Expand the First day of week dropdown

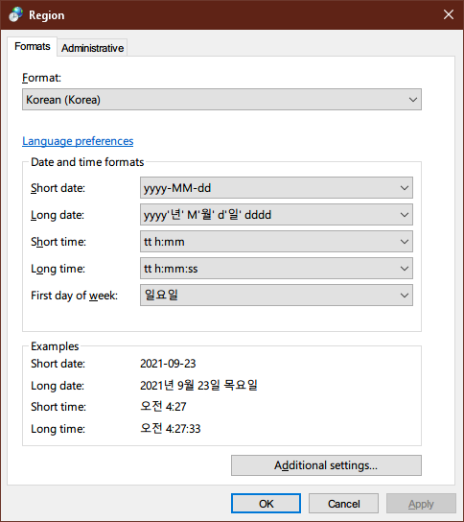[276, 295]
